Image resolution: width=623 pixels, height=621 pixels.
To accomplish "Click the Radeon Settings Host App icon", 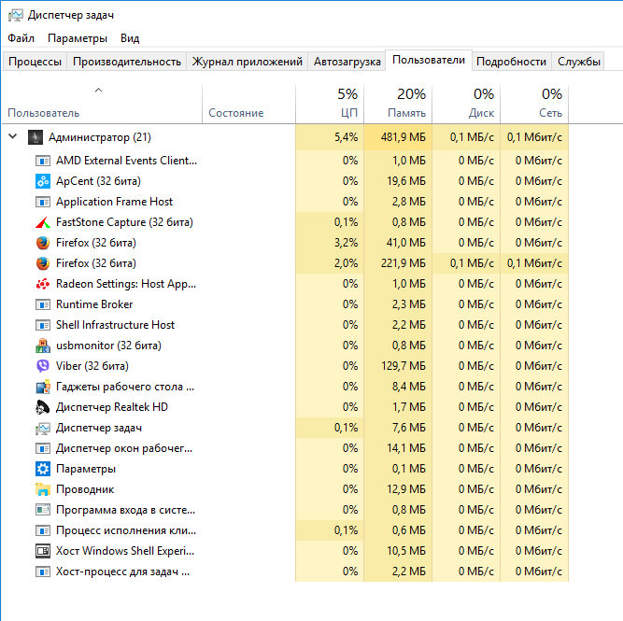I will pyautogui.click(x=43, y=284).
